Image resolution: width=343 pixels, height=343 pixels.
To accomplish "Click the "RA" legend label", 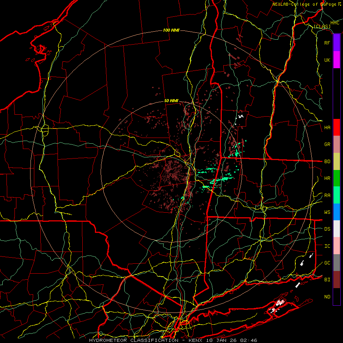I will tap(327, 196).
